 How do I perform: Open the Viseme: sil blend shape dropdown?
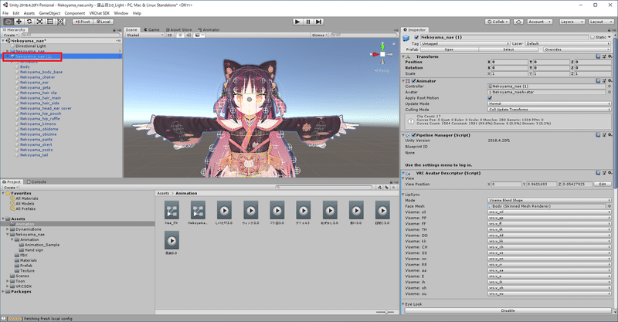click(x=549, y=212)
